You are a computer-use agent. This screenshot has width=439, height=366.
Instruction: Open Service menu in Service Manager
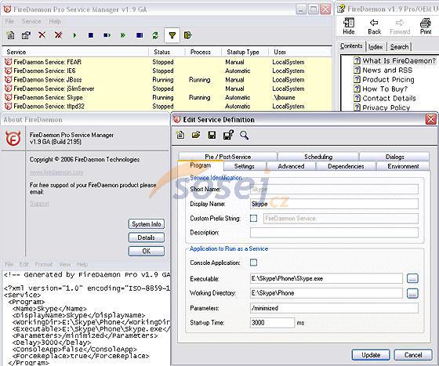click(x=31, y=21)
